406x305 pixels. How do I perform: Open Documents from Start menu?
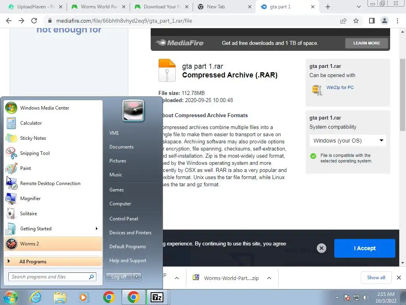pos(121,147)
